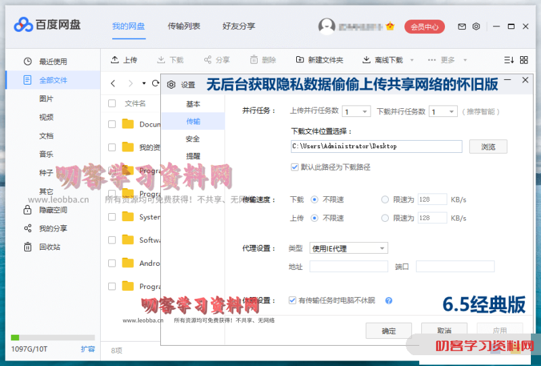Toggle 默认此路径为下载路径 checkbox
This screenshot has height=366, width=541.
294,167
